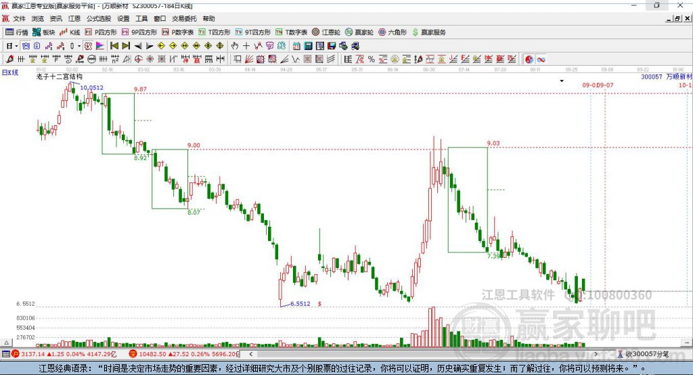Open the 六角形 hexagon tool
The image size is (693, 375).
pyautogui.click(x=393, y=32)
